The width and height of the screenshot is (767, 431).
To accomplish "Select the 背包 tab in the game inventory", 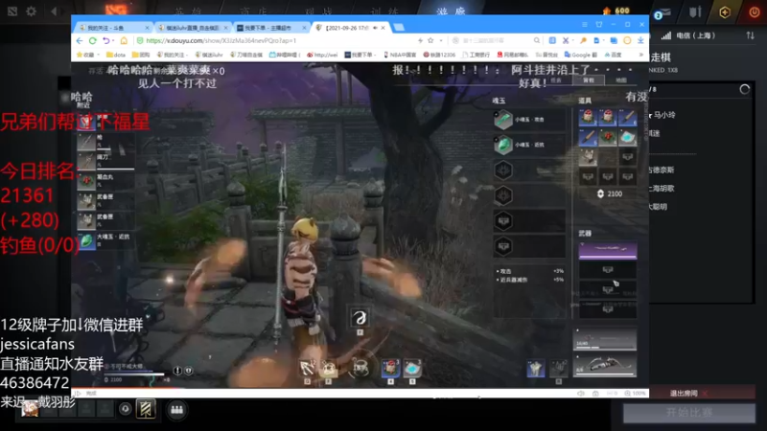I will pyautogui.click(x=589, y=80).
